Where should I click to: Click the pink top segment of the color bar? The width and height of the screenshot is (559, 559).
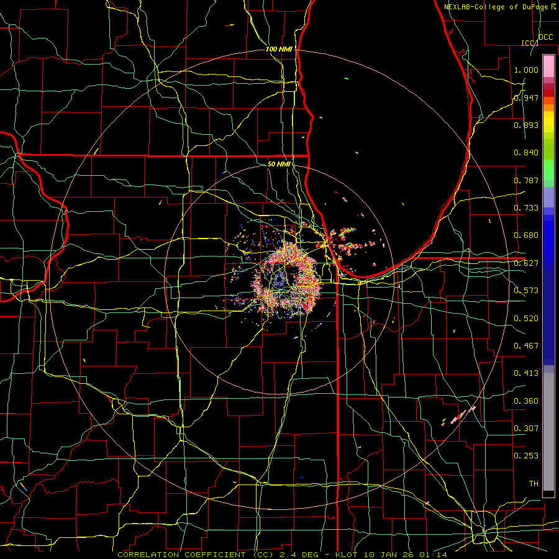click(x=548, y=66)
